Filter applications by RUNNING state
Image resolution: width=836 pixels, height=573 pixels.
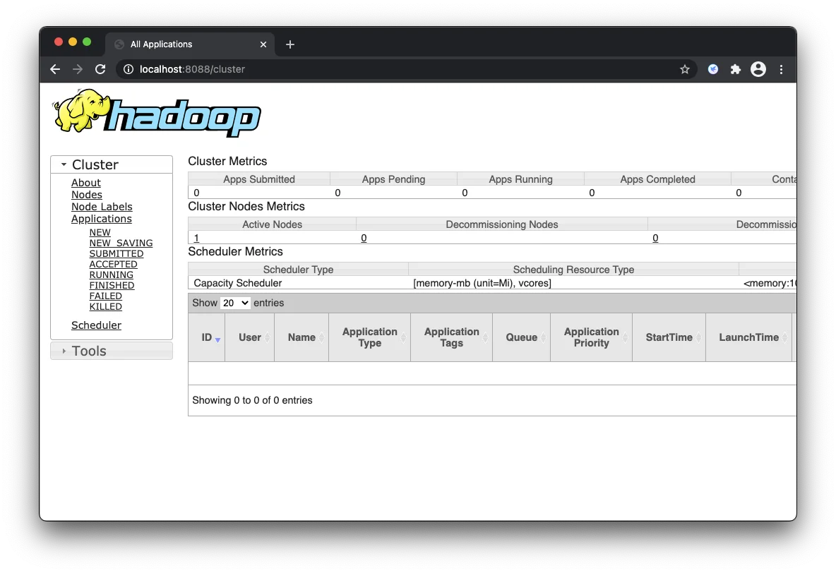coord(111,275)
